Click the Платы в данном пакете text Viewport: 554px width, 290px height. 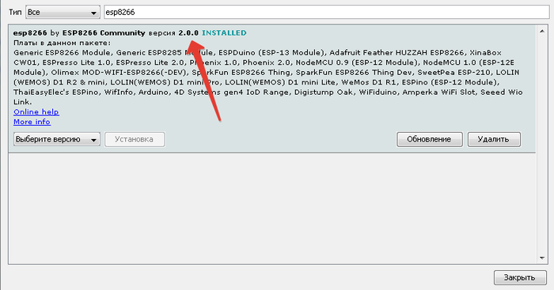pyautogui.click(x=63, y=43)
